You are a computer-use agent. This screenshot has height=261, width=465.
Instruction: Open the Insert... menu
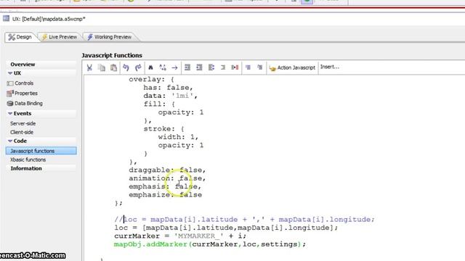coord(329,67)
